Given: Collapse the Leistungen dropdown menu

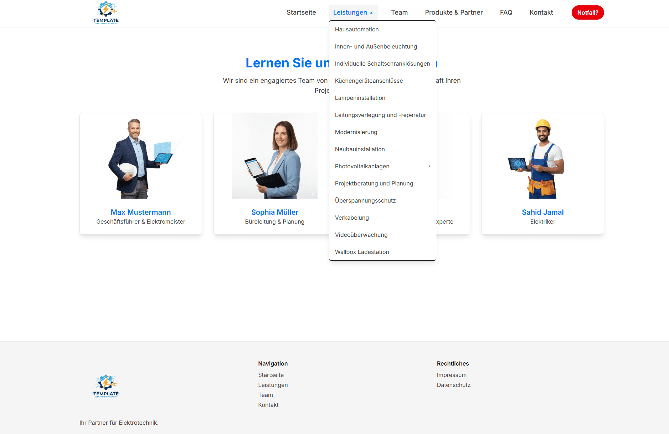Looking at the screenshot, I should coord(353,12).
